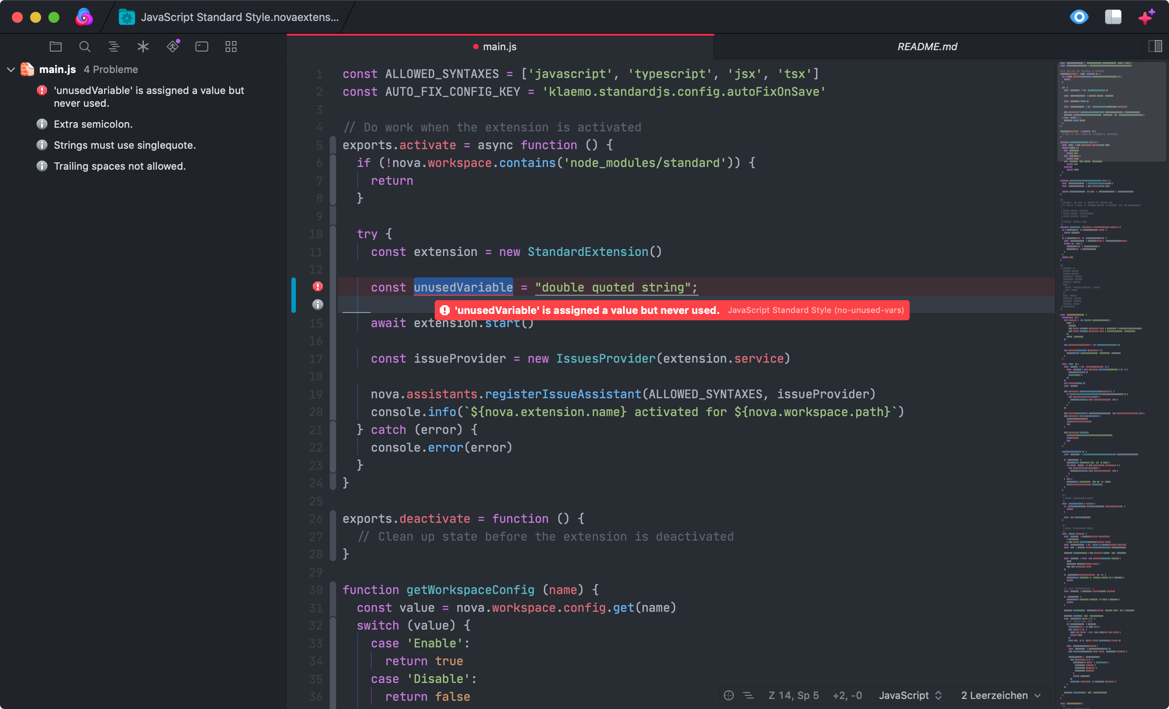Open the Symbols outline sidebar icon
1169x709 pixels.
coord(114,47)
